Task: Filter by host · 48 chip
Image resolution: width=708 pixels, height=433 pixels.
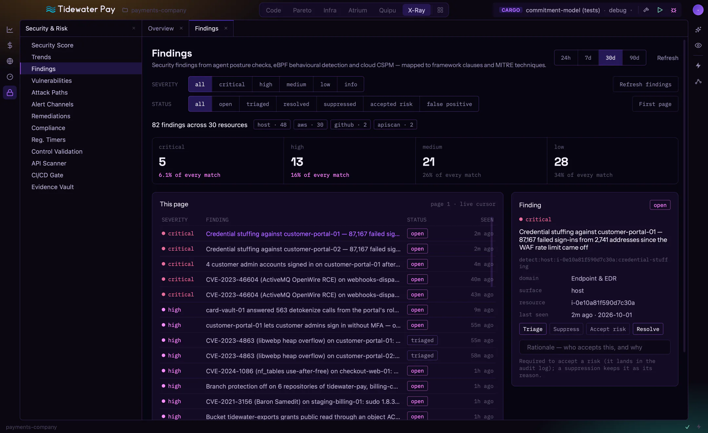Action: tap(272, 125)
